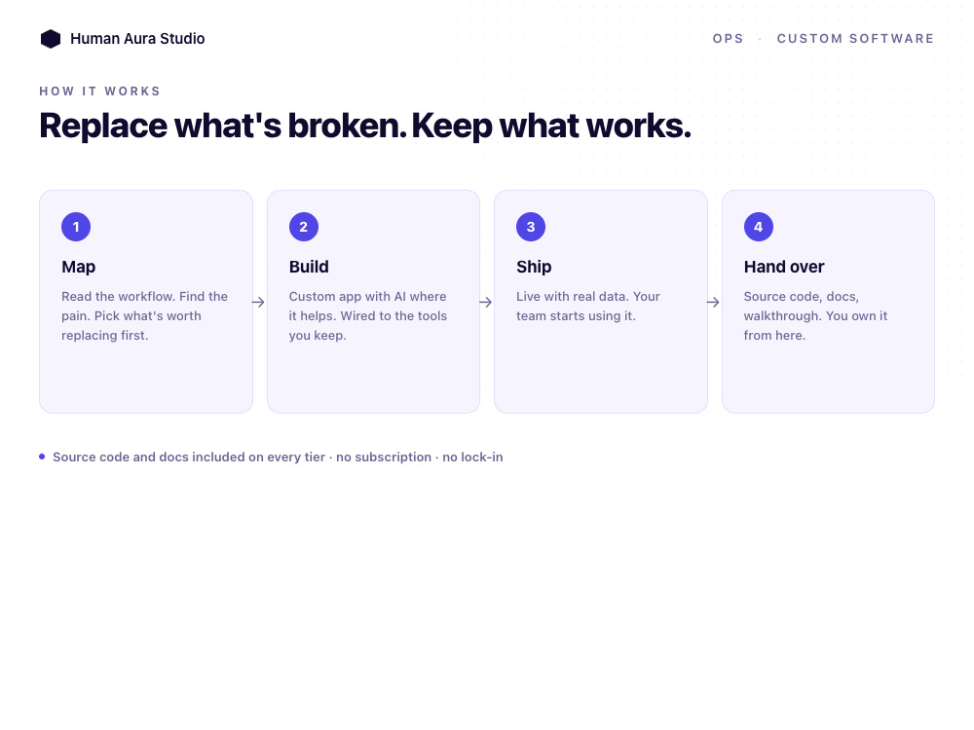The image size is (974, 730).
Task: Click the dark hexagon logo icon
Action: pyautogui.click(x=51, y=39)
